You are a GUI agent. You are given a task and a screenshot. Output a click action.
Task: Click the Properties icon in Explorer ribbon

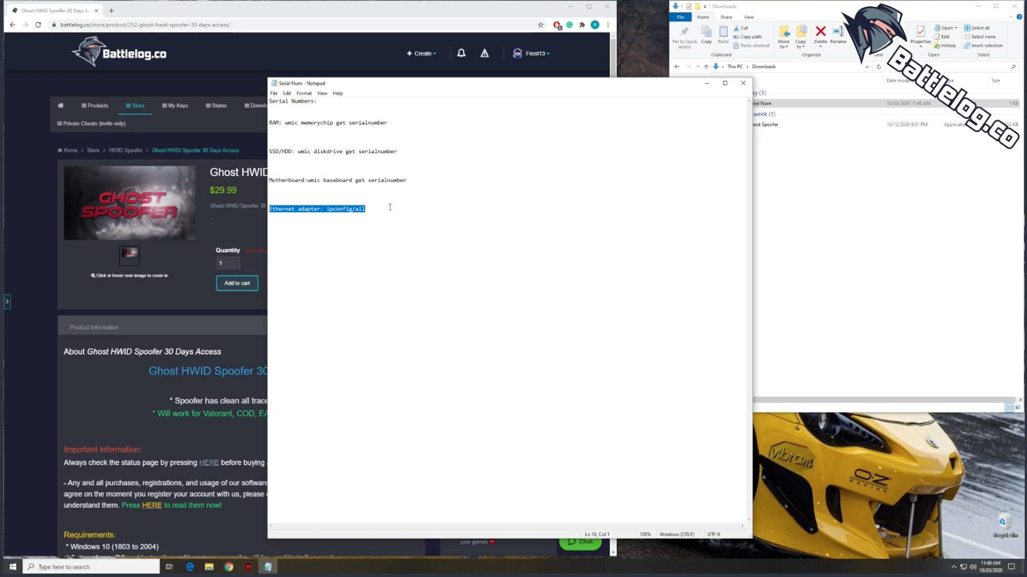[920, 34]
